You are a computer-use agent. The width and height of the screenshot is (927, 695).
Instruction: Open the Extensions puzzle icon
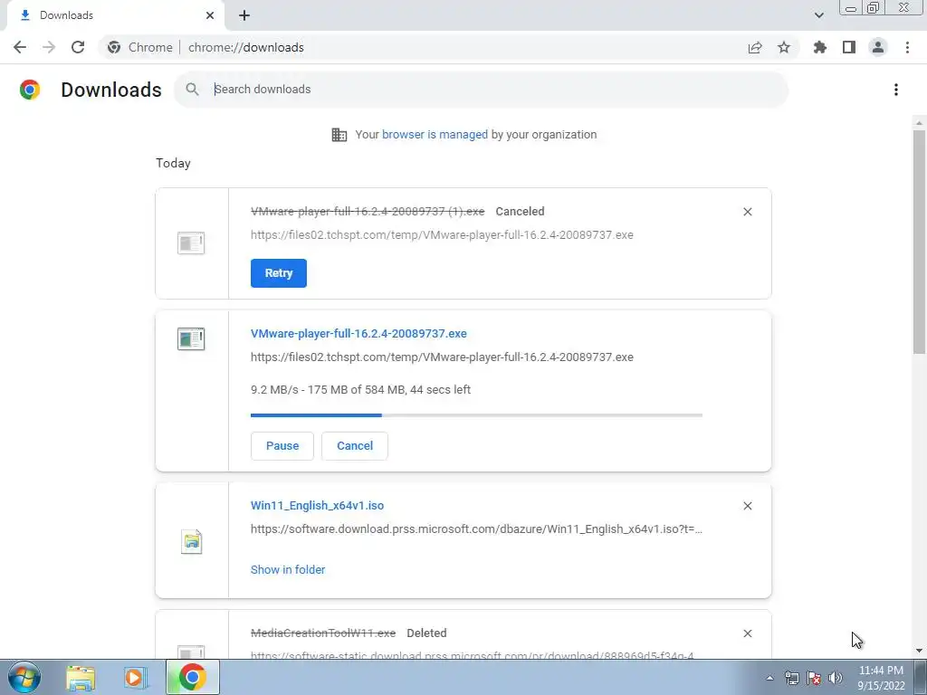coord(820,47)
